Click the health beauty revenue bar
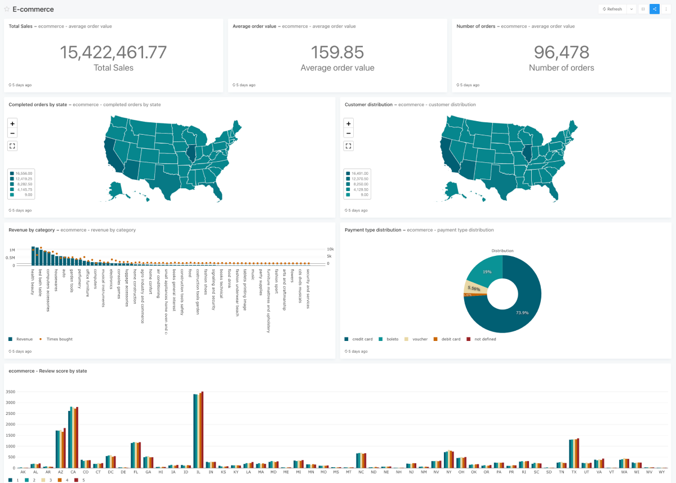 pos(33,255)
